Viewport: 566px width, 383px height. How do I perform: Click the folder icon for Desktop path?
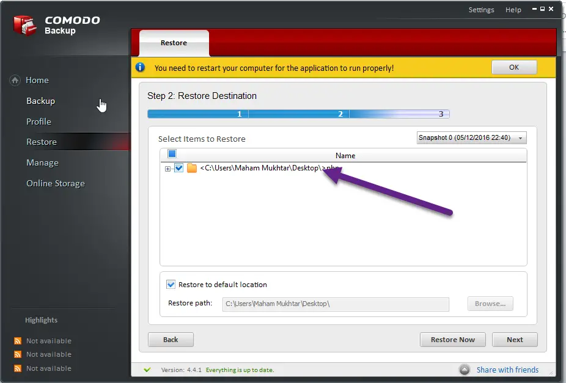pos(192,168)
